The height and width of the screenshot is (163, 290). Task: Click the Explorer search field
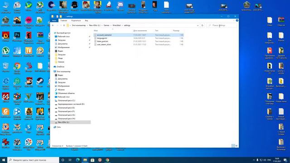(x=222, y=25)
